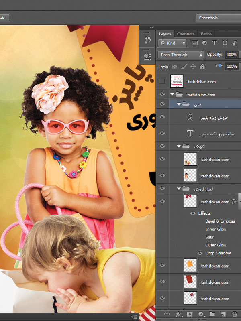Screen dimensions: 241x321
Task: Switch to the Paths tab
Action: click(206, 34)
